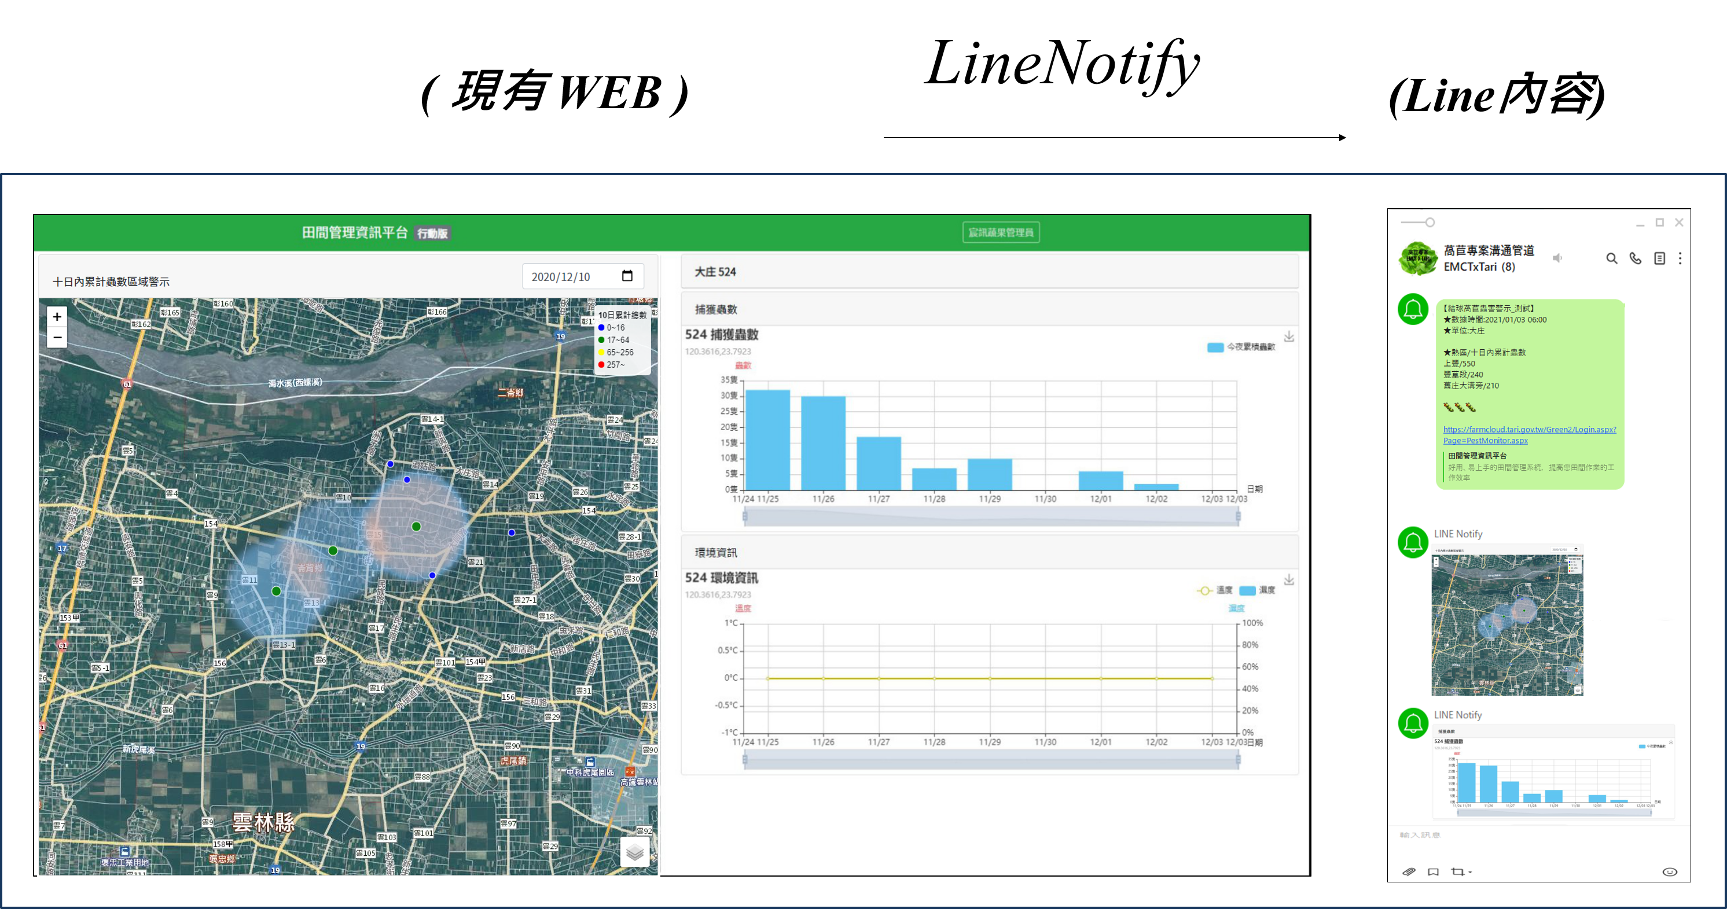Download the 524 環境資訊 chart

[x=1288, y=579]
